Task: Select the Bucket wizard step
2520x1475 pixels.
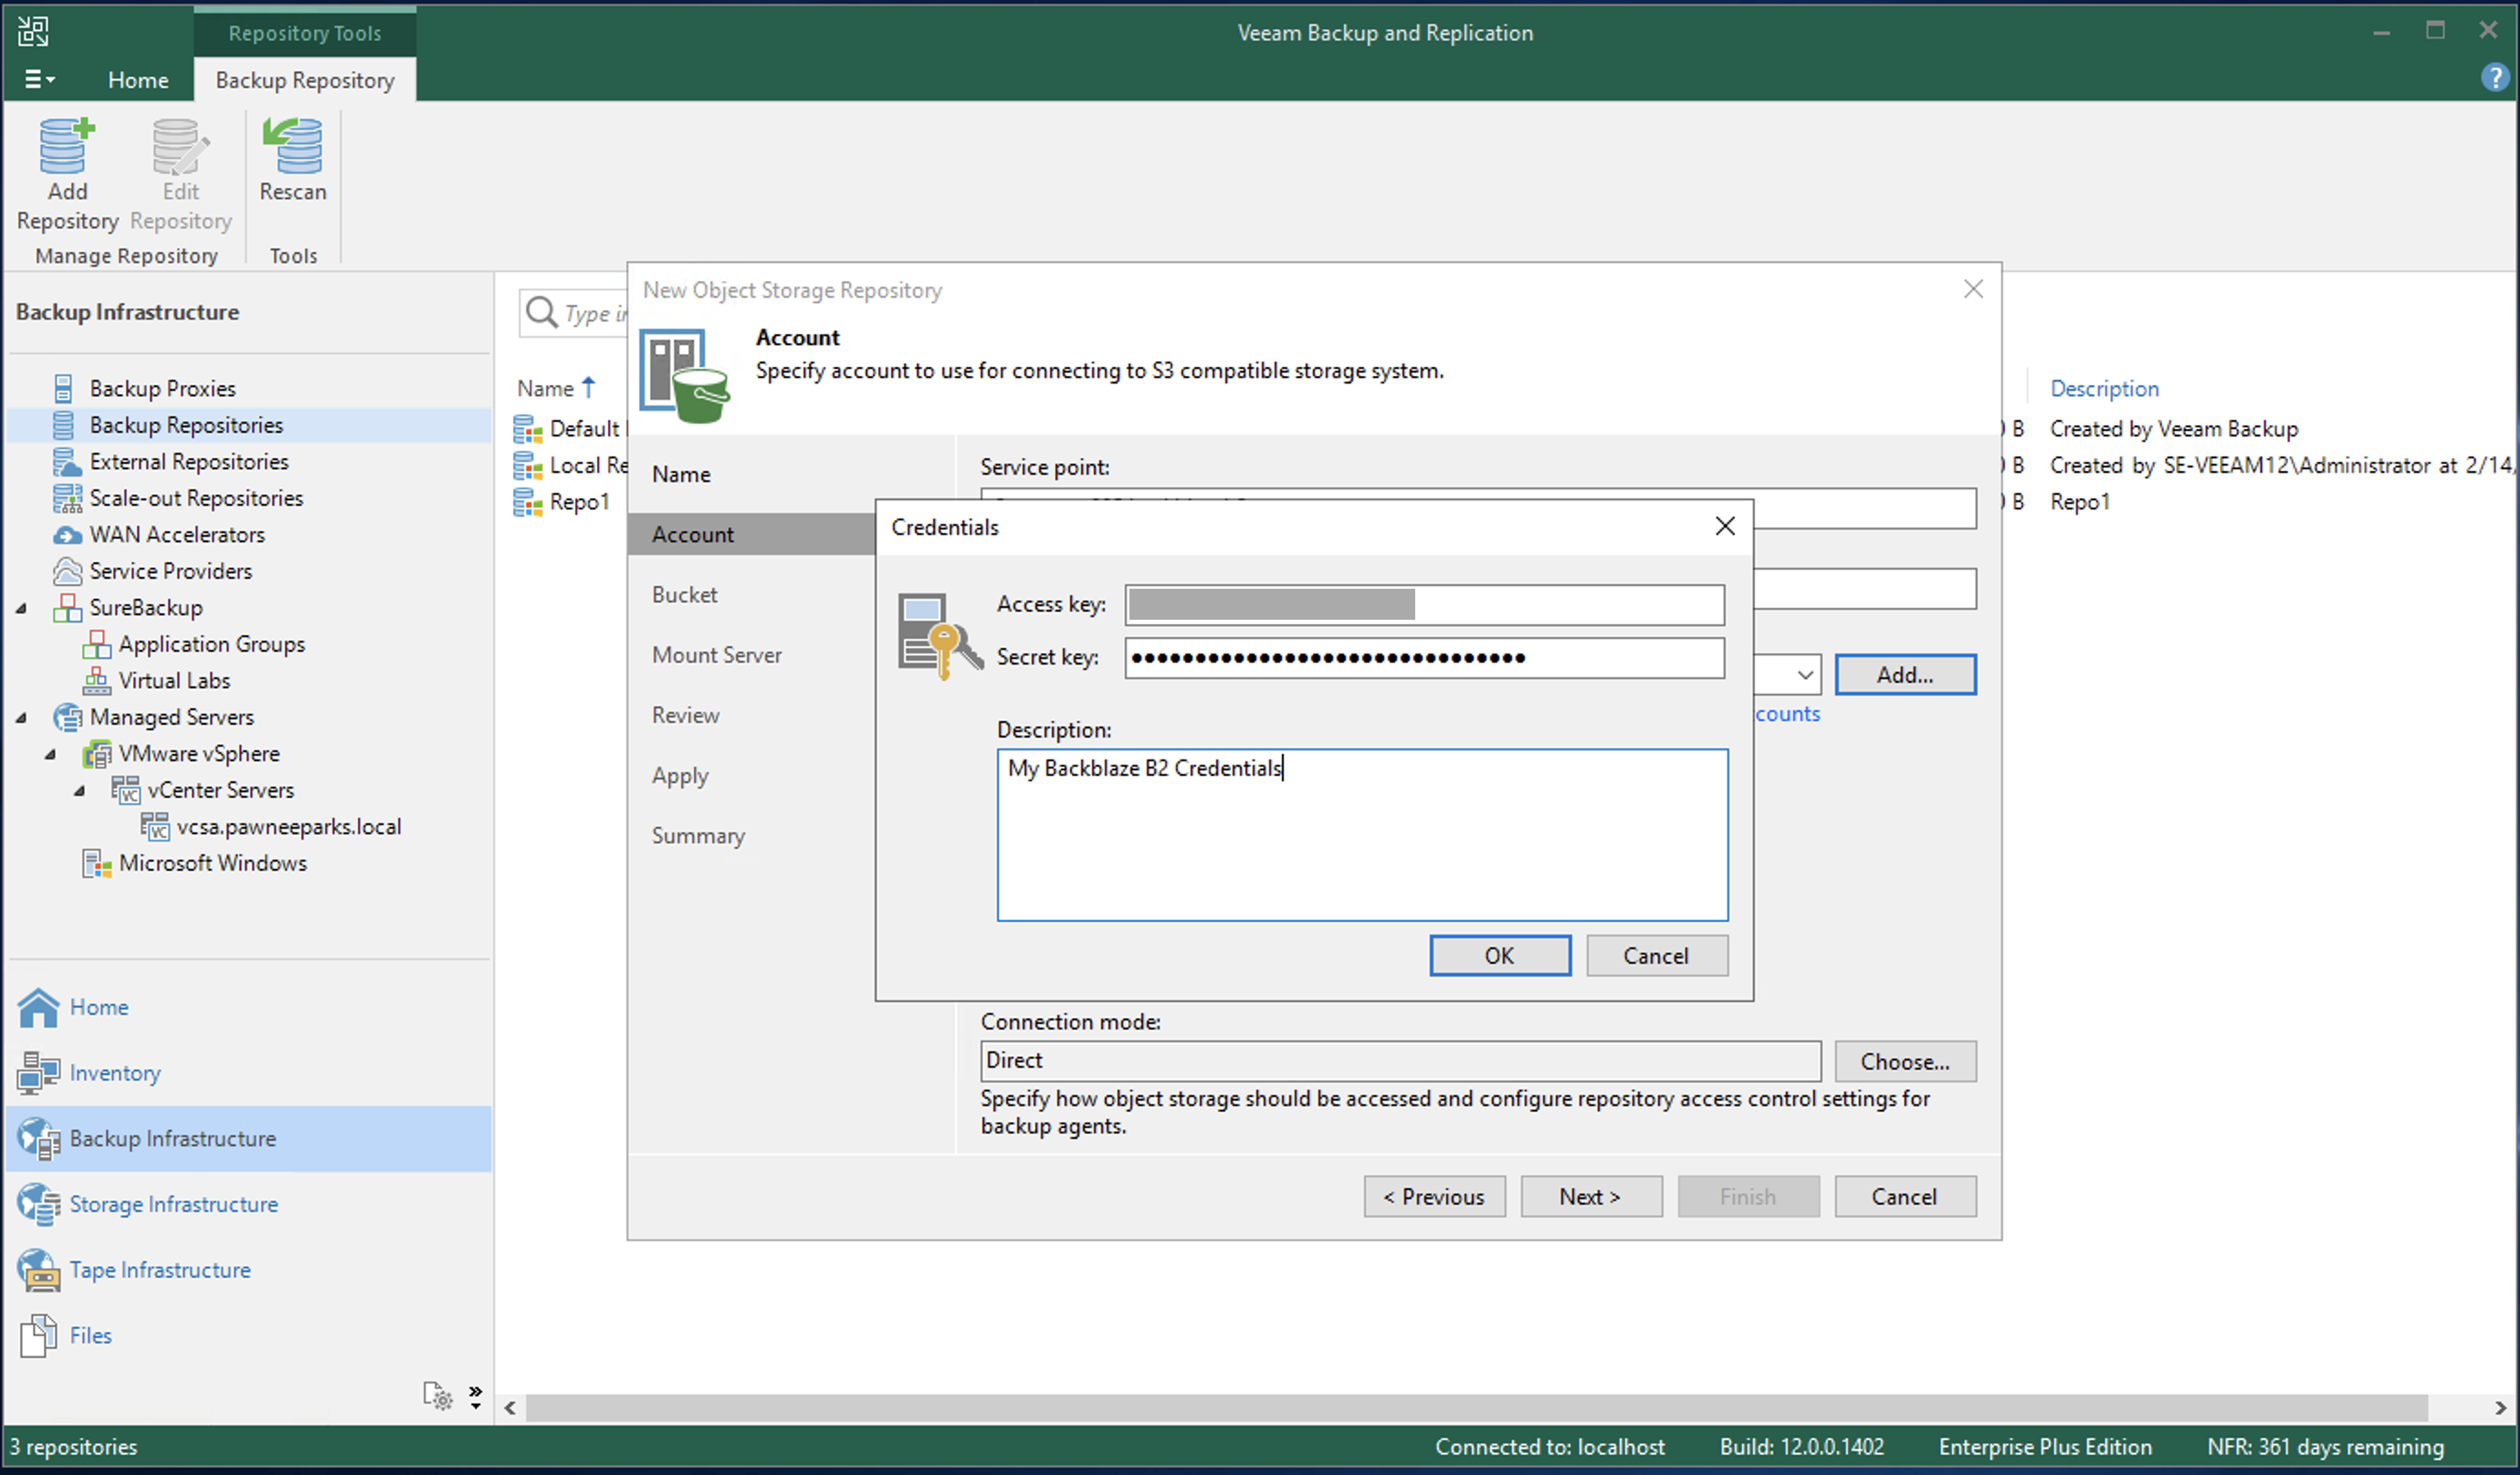Action: click(x=685, y=595)
